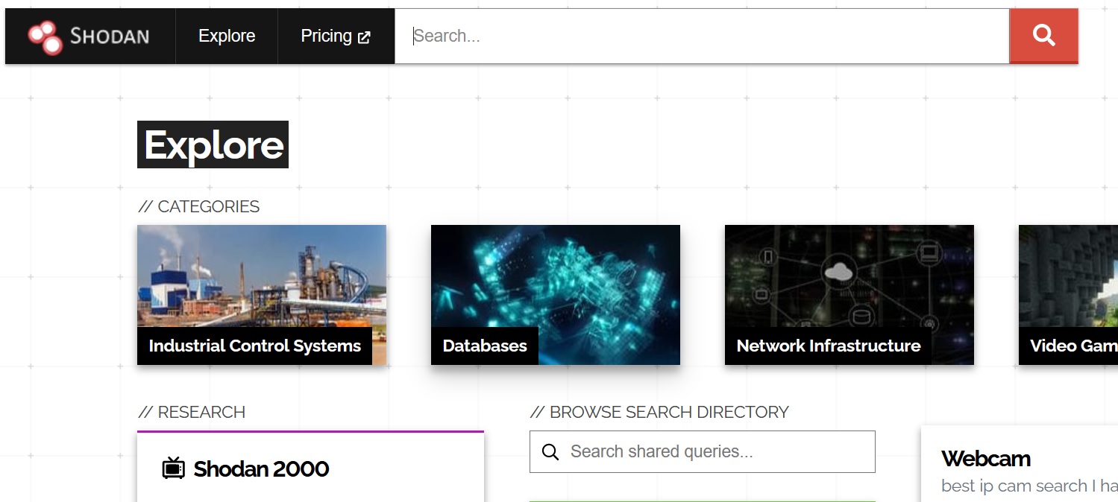
Task: Select the Network Infrastructure category label
Action: coord(828,345)
